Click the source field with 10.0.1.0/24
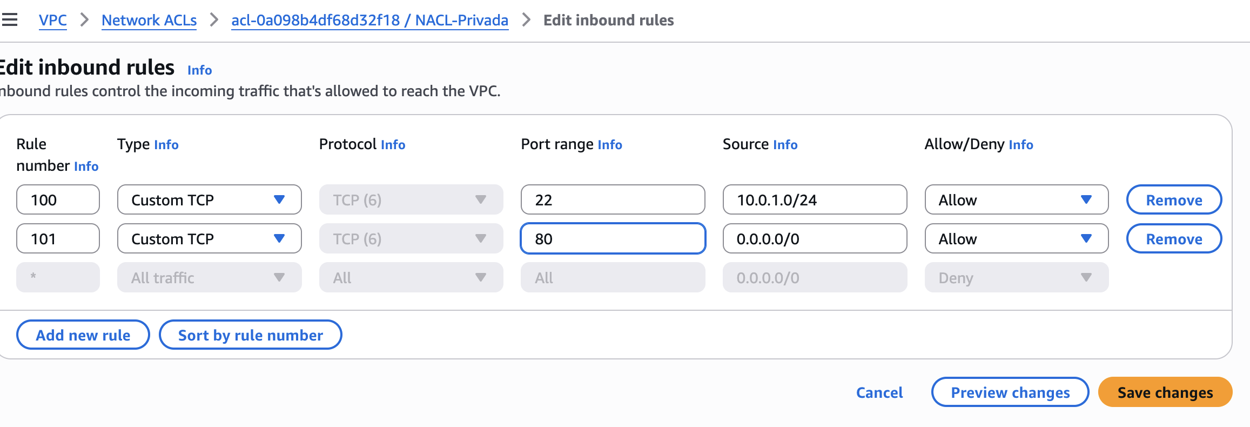The image size is (1250, 427). click(x=815, y=200)
